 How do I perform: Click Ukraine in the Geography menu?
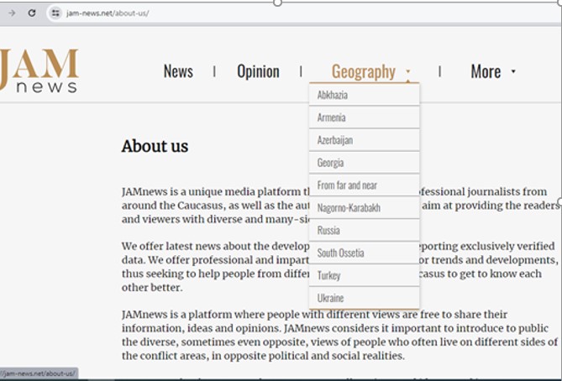(330, 298)
